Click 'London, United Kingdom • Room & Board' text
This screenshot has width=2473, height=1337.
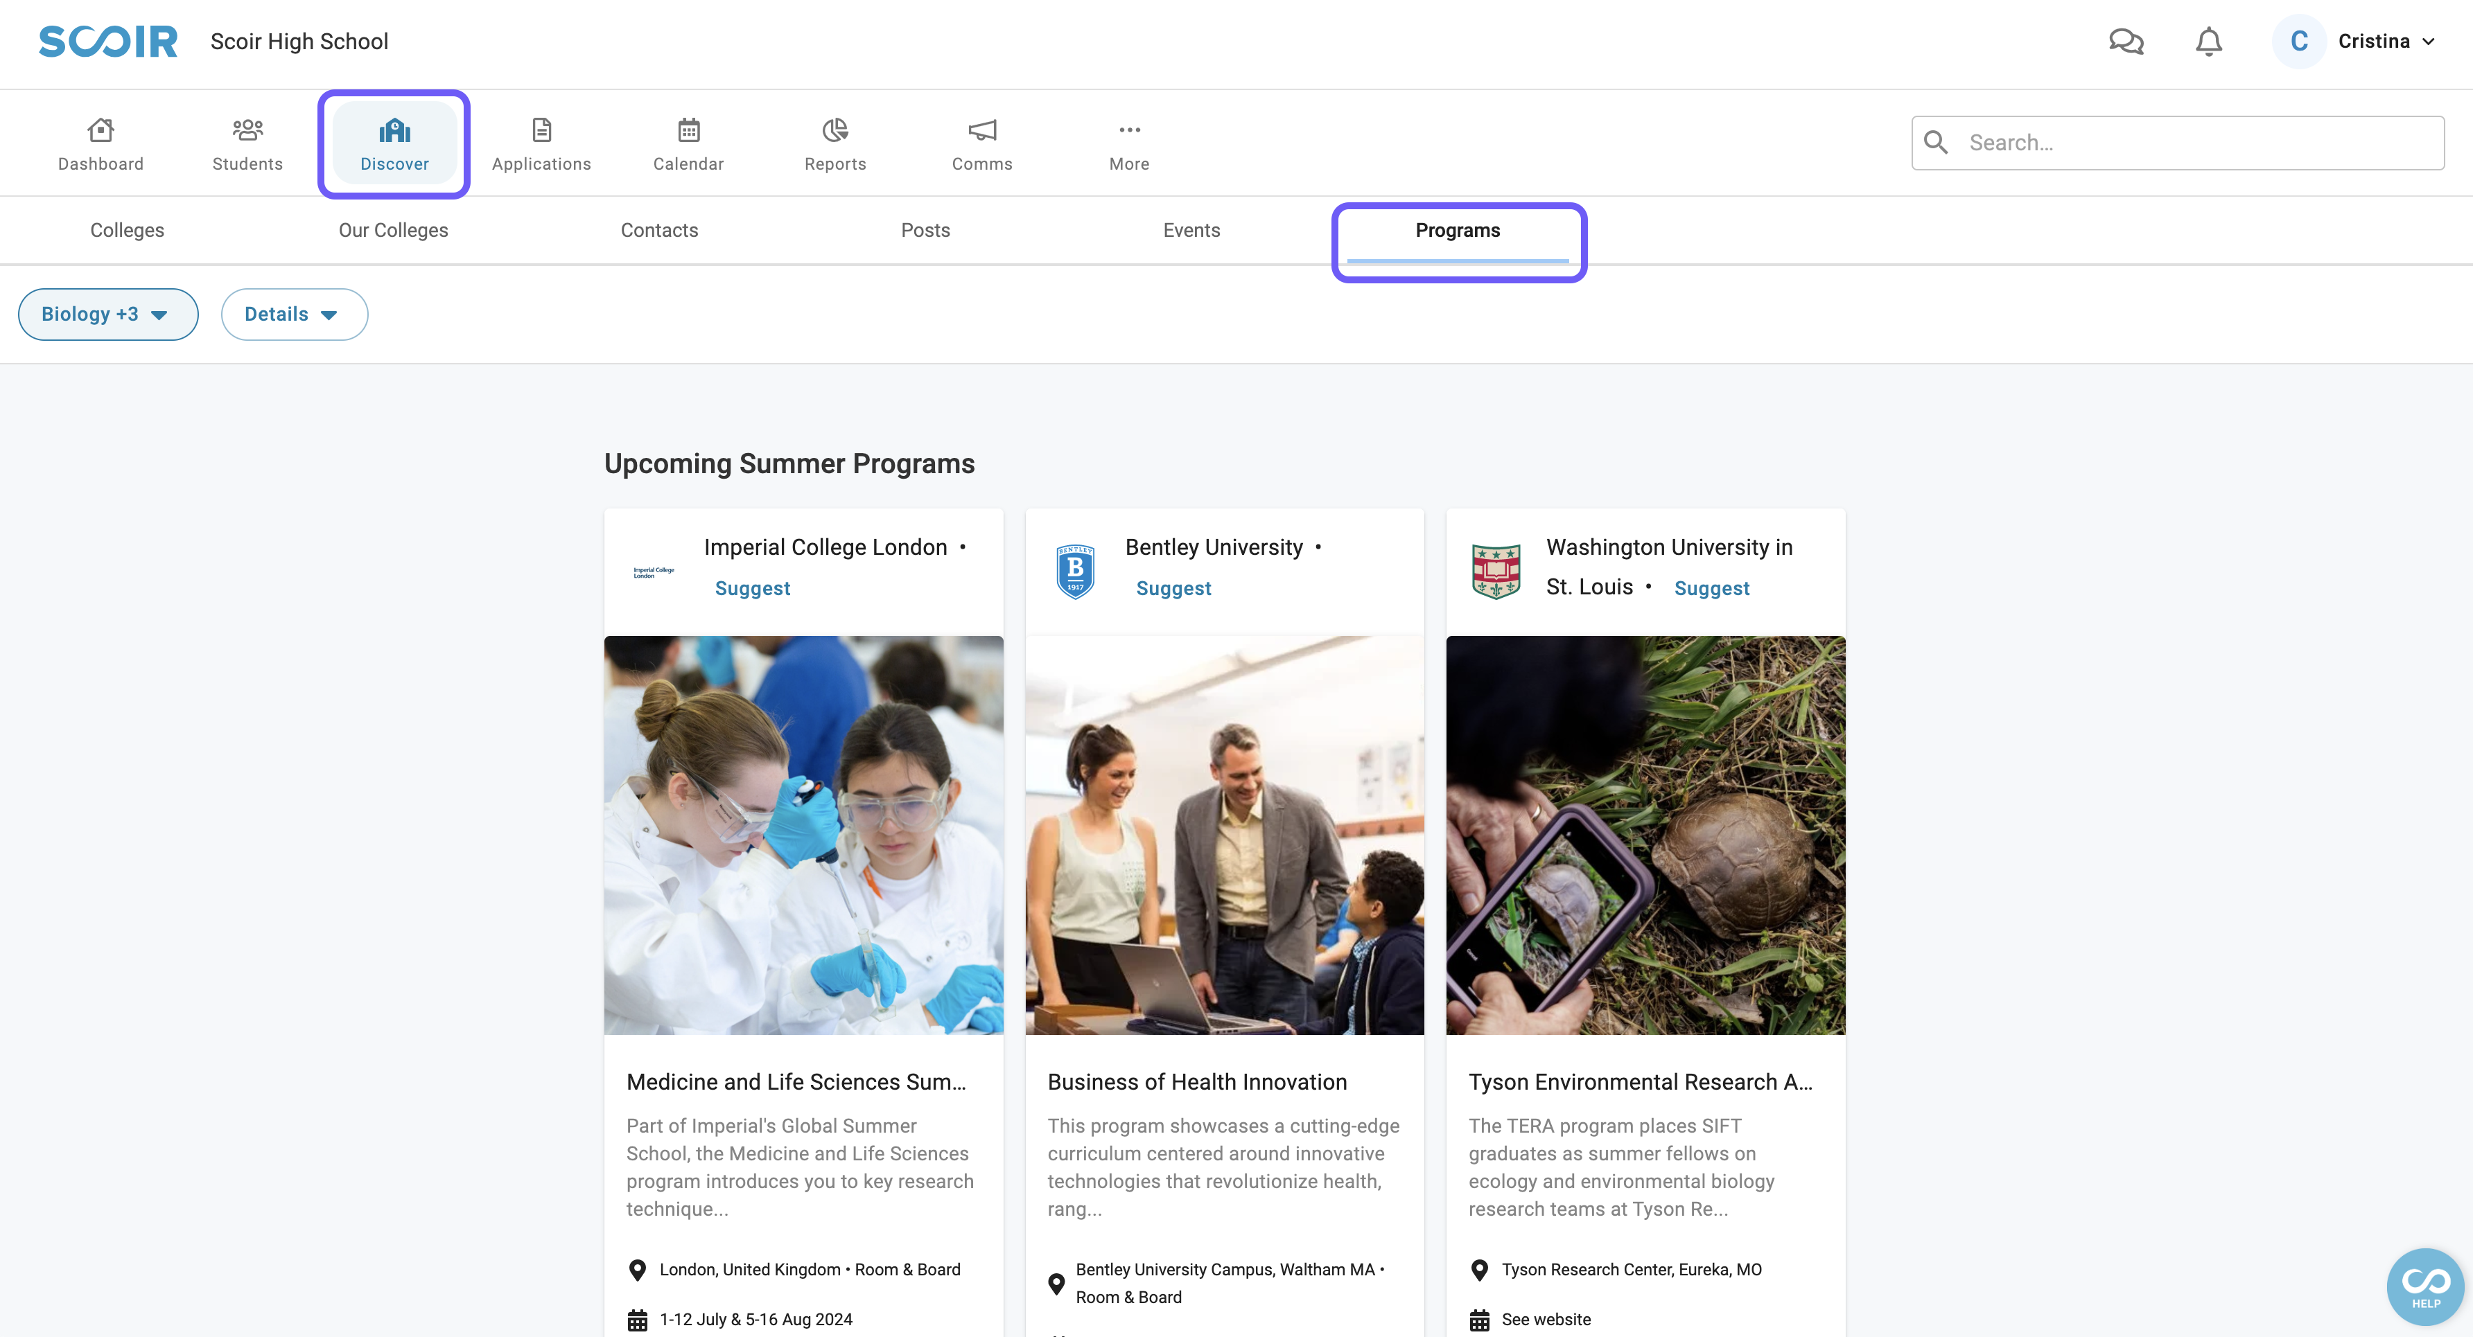click(x=810, y=1270)
